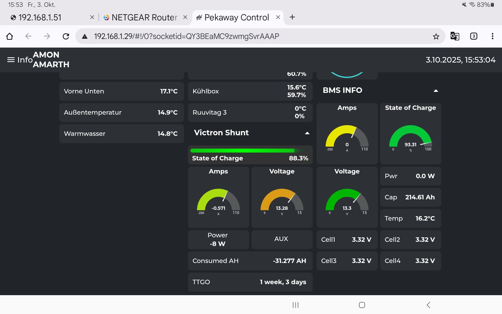Open browser three-dot overflow menu

tap(492, 36)
